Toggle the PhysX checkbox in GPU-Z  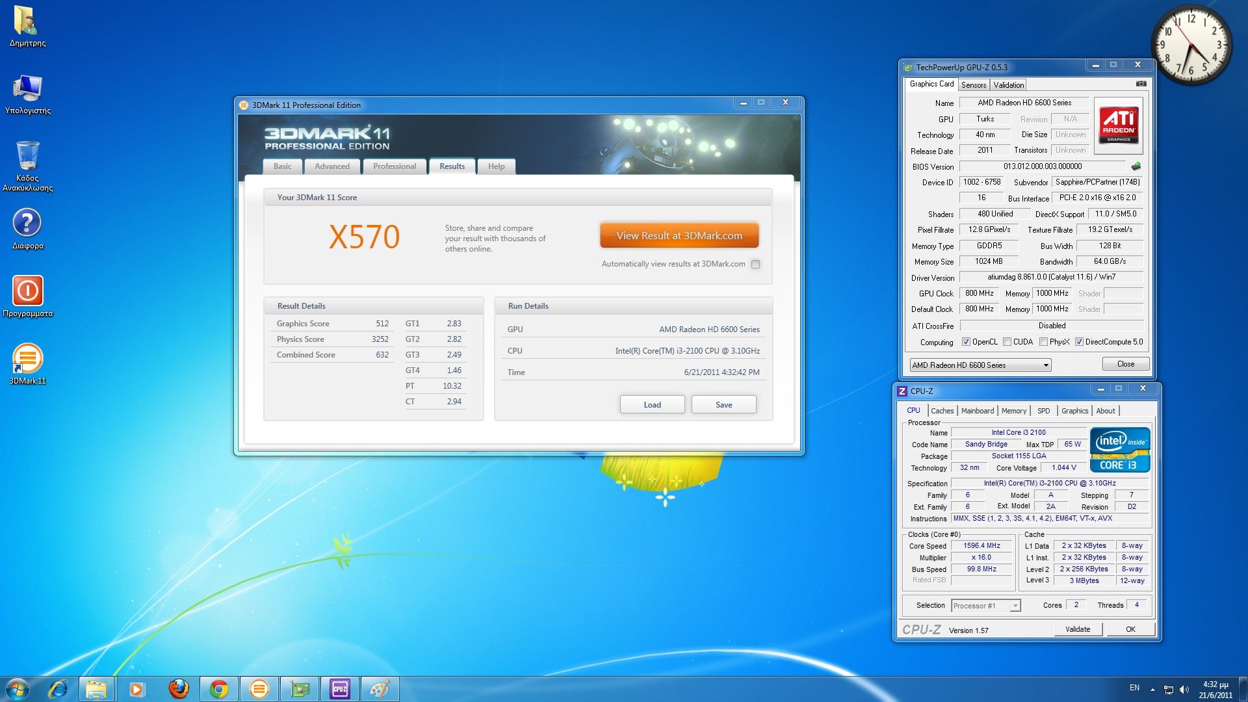pyautogui.click(x=1043, y=342)
